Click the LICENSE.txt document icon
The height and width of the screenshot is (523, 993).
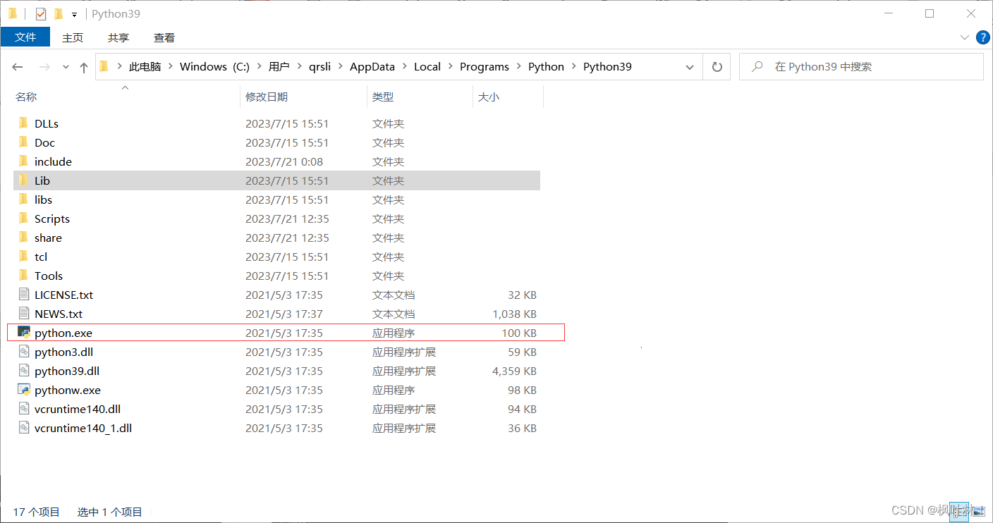pyautogui.click(x=23, y=295)
